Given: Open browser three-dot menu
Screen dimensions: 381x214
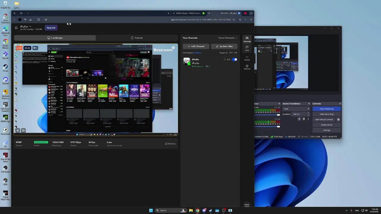Looking at the screenshot, I should (14, 20).
